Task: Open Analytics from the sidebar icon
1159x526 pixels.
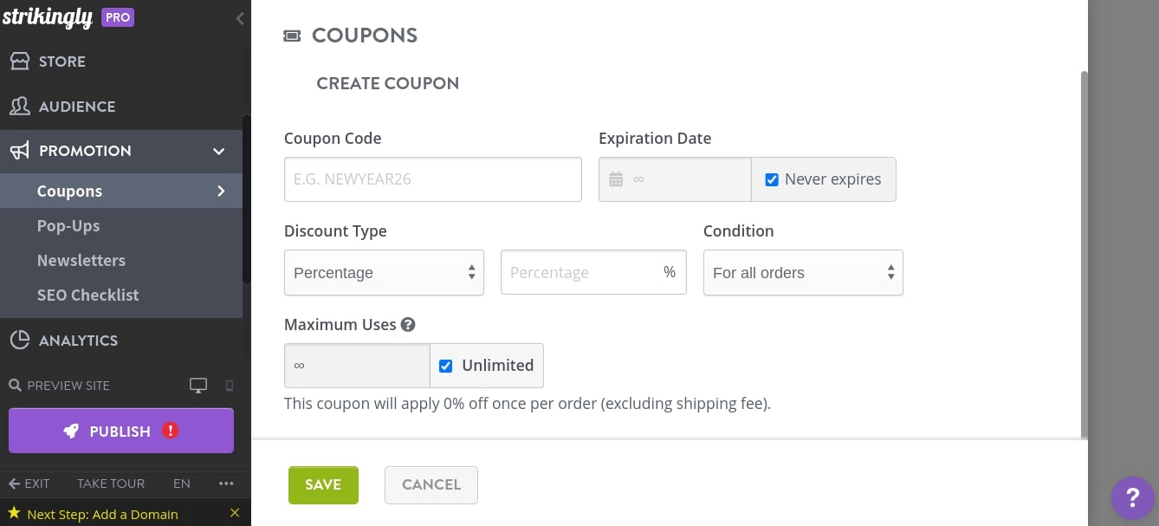Action: coord(20,340)
